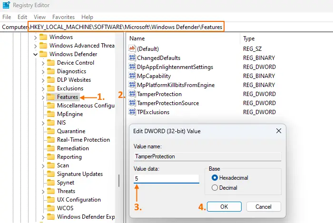
Task: Select the Reporting key
Action: [x=69, y=157]
